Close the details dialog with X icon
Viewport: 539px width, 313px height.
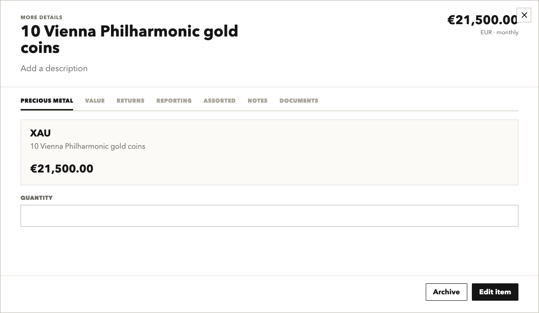[524, 15]
